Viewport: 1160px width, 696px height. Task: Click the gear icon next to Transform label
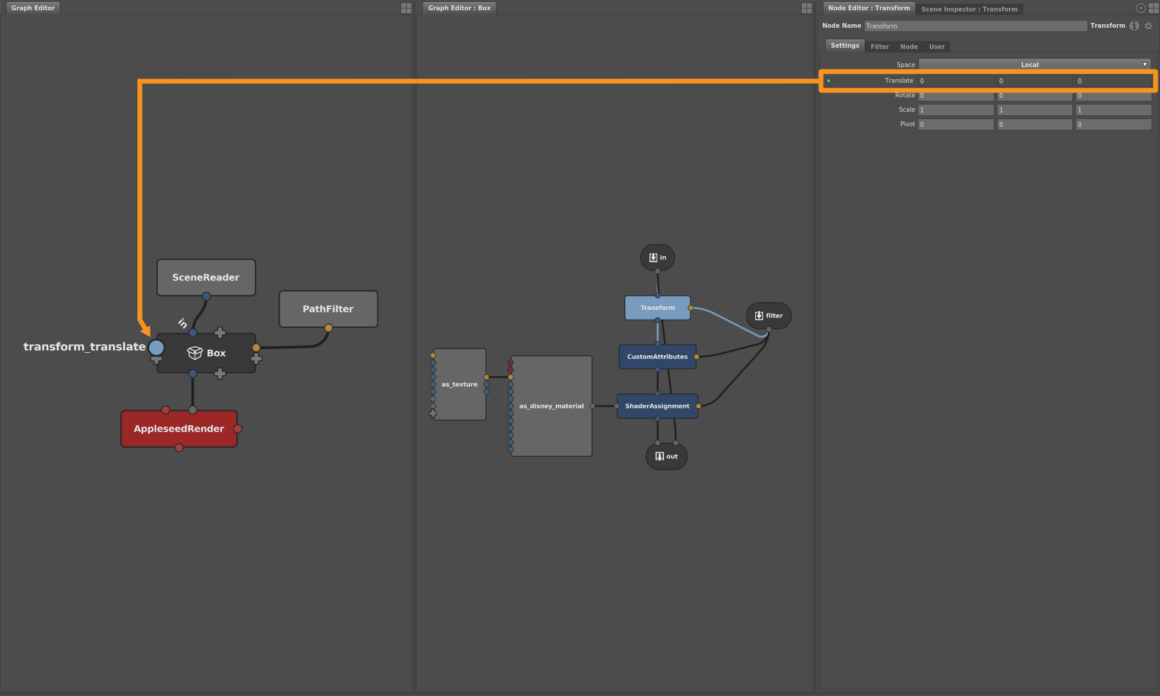[1147, 26]
